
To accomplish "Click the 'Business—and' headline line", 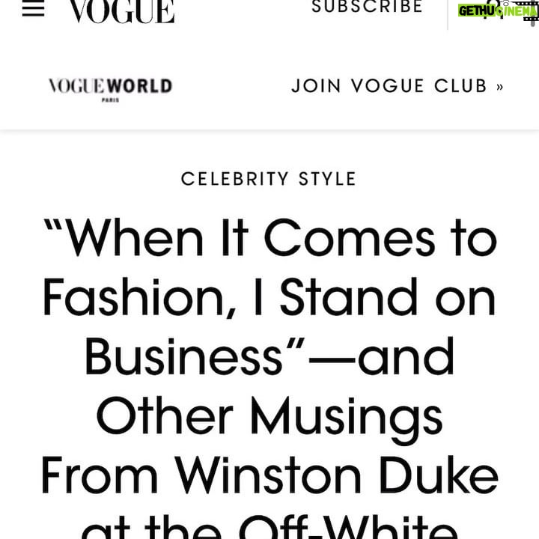I will pyautogui.click(x=269, y=356).
